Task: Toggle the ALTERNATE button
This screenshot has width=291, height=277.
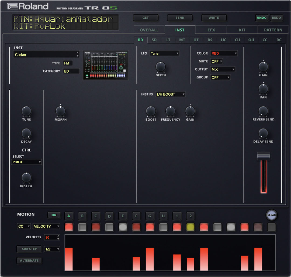Action: pyautogui.click(x=29, y=261)
